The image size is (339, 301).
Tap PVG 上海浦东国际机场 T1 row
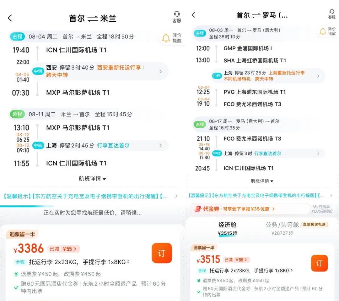click(x=255, y=92)
